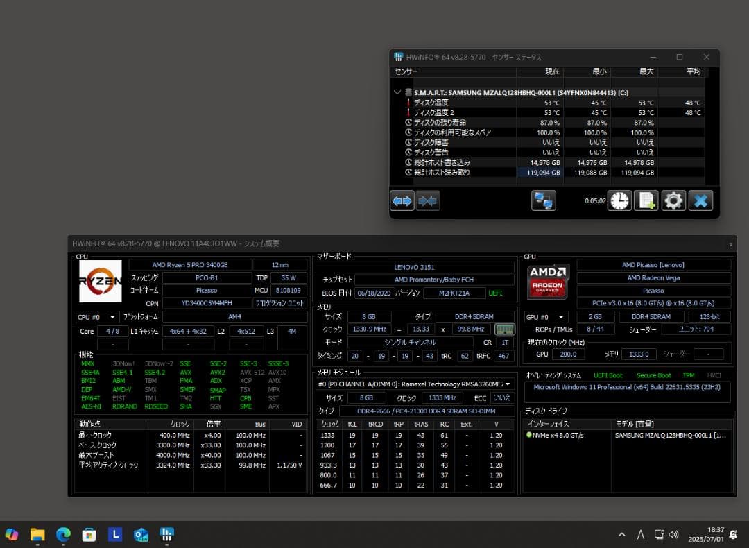Select the ディスク温度 sensor row
This screenshot has height=548, width=749.
451,102
